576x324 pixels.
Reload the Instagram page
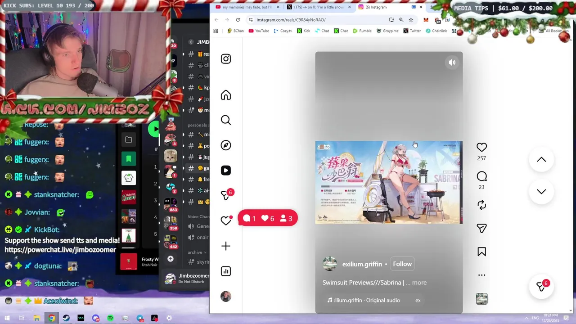tap(238, 20)
